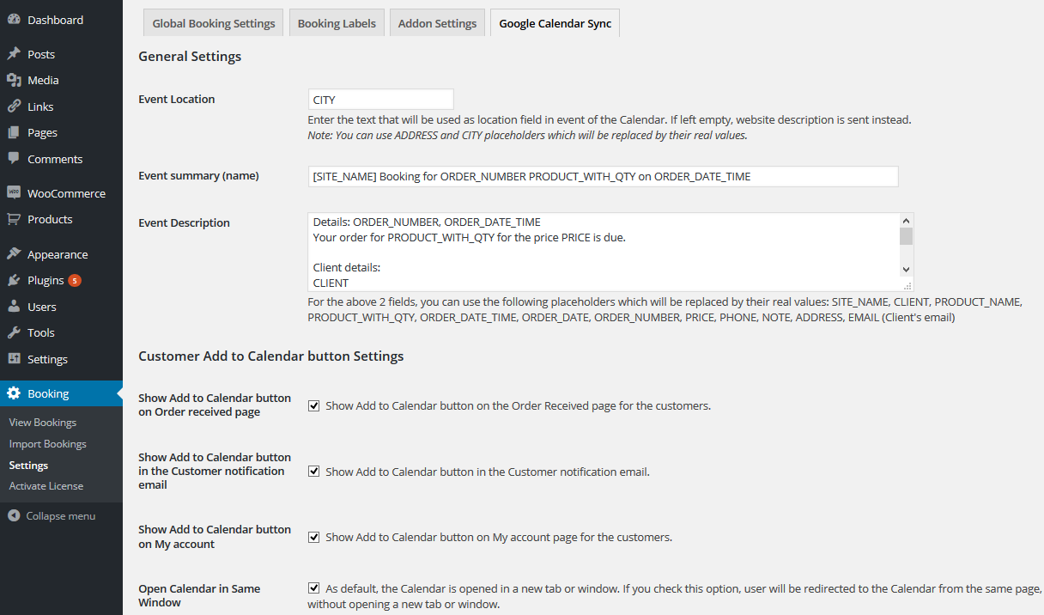Toggle Open Calendar in Same Window checkbox
The image size is (1044, 615).
point(314,588)
